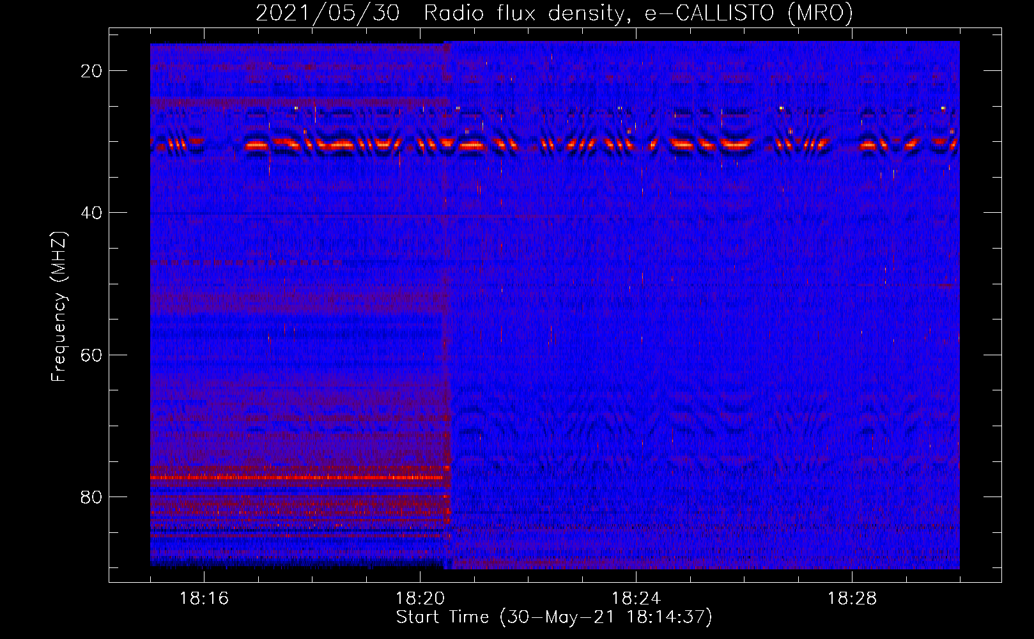Screen dimensions: 1034x639
Task: Click the '18:24' time tick label
Action: click(x=636, y=599)
